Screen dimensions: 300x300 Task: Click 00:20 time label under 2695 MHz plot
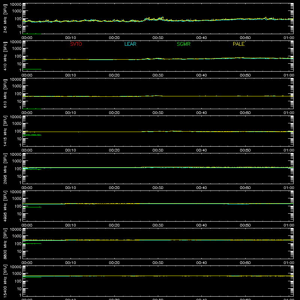(114, 188)
